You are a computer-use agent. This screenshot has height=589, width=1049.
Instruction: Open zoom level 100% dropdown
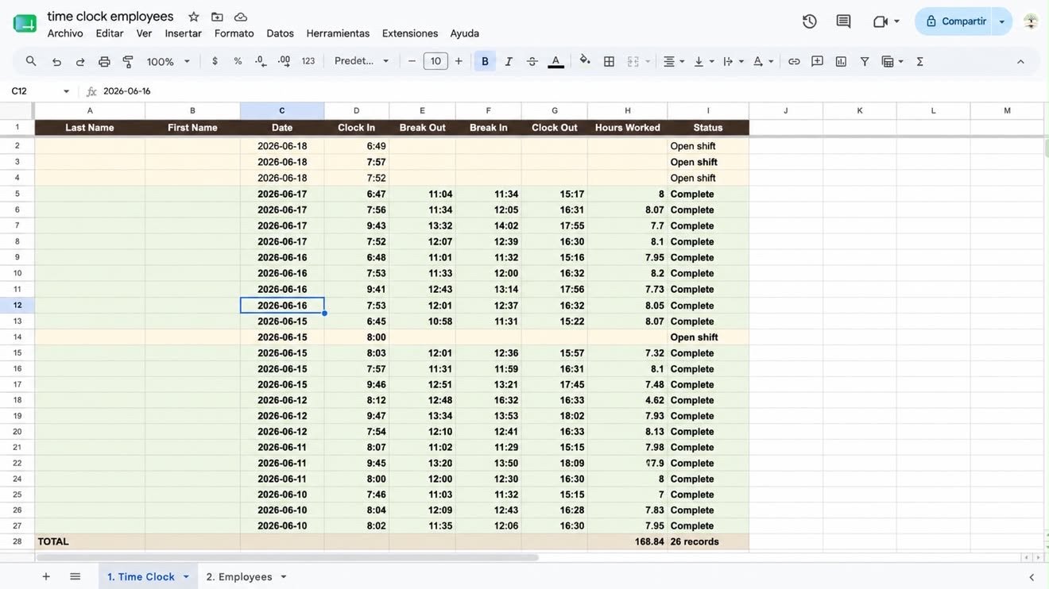point(168,61)
